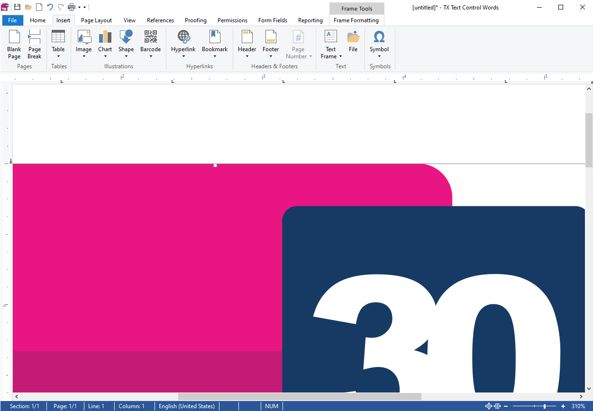
Task: Click the Redo arrow icon
Action: tap(61, 7)
